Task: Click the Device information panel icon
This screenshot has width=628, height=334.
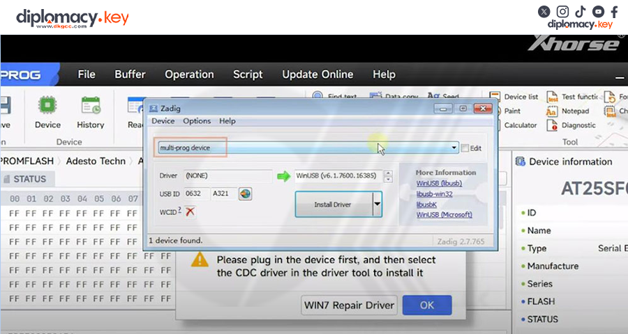Action: (521, 161)
